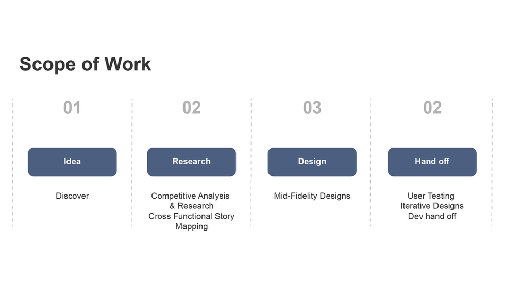Click the Research button
This screenshot has height=283, width=505.
pyautogui.click(x=191, y=162)
